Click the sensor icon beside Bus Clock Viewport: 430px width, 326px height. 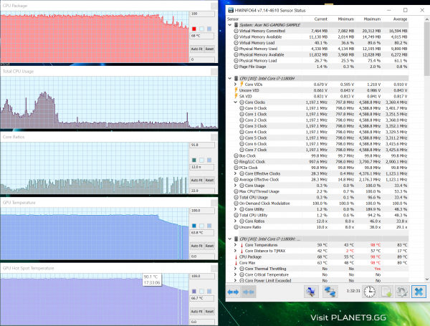(x=236, y=155)
